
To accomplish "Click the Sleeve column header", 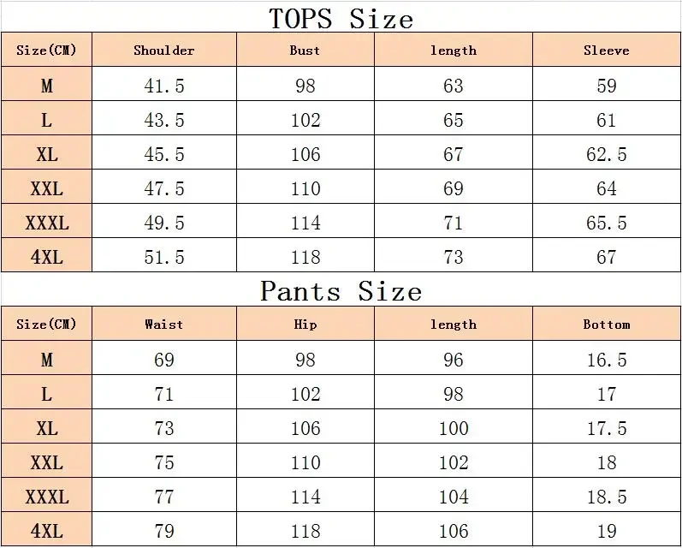I will pyautogui.click(x=606, y=51).
